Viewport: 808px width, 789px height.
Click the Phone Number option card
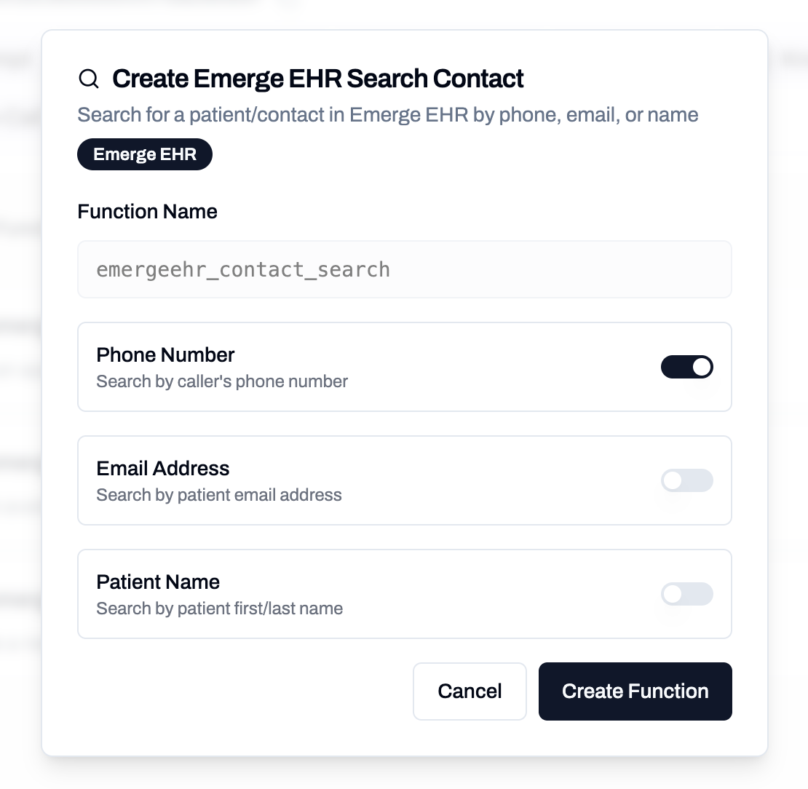coord(405,367)
